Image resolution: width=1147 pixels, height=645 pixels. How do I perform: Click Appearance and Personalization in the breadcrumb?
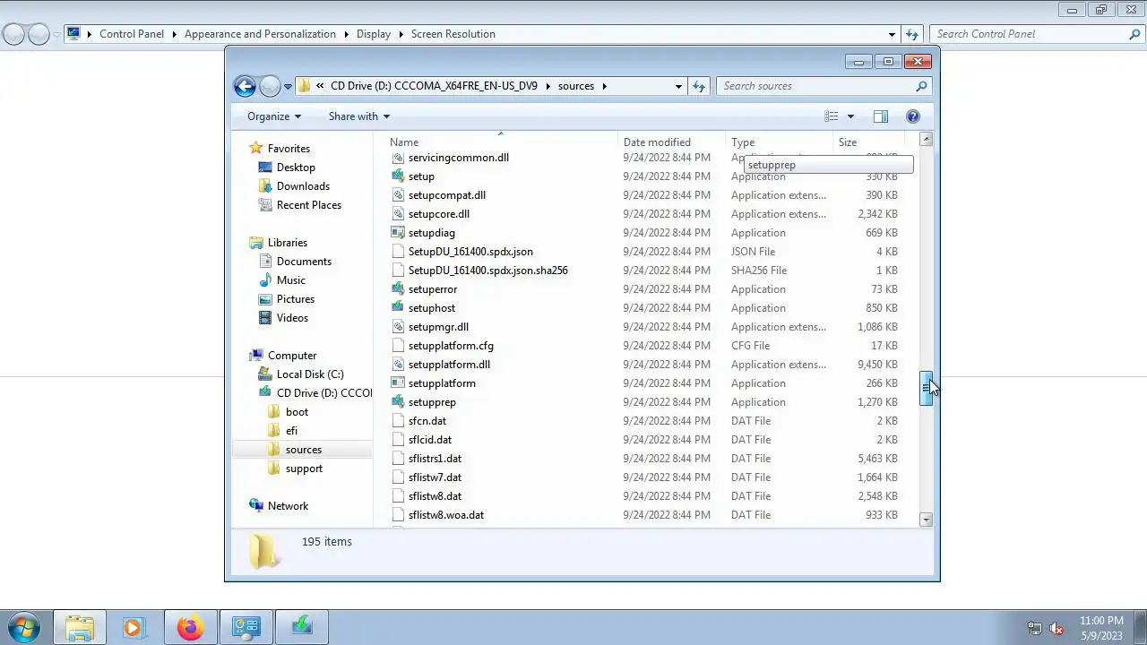[x=260, y=34]
